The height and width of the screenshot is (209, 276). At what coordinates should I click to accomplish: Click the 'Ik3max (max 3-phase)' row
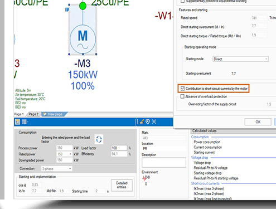pyautogui.click(x=209, y=188)
